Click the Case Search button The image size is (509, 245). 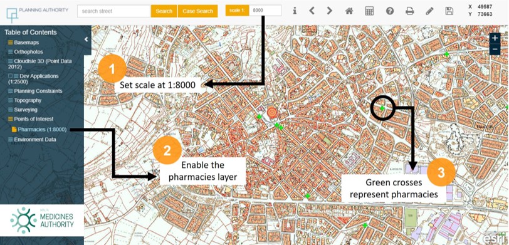[197, 11]
